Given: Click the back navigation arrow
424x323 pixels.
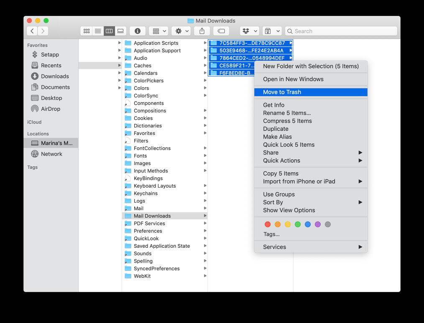Looking at the screenshot, I should tap(32, 31).
